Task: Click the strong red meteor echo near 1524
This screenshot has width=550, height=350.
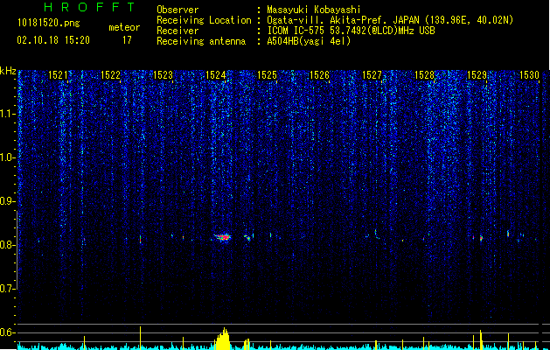Action: [222, 238]
